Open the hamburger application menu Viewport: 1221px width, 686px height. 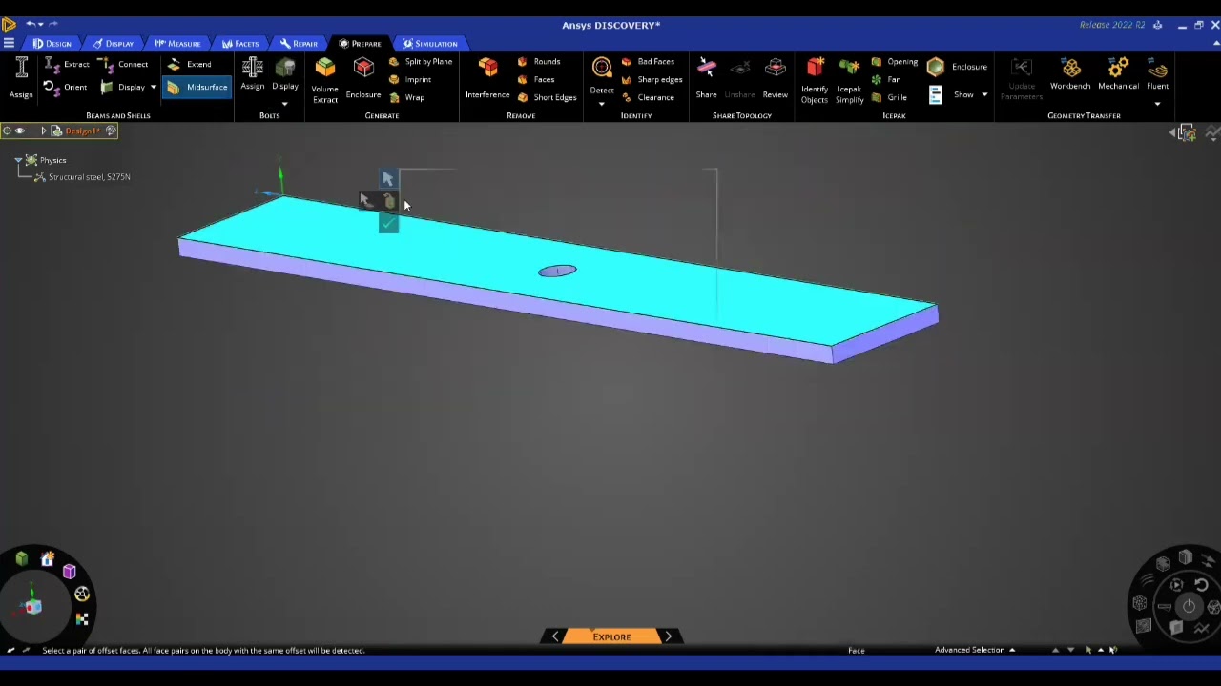click(x=9, y=44)
